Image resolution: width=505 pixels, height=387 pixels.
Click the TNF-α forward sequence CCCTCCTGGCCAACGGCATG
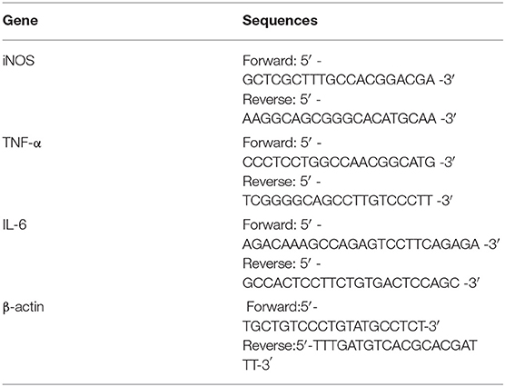click(x=339, y=162)
